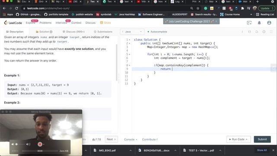
Task: Open Problems in LeetCode navigation
Action: point(45,23)
